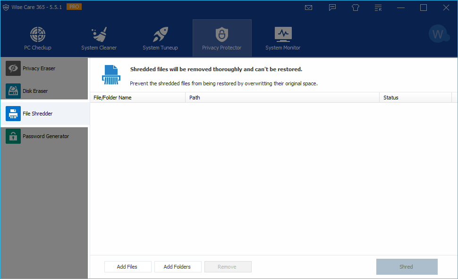The image size is (458, 279).
Task: Click the user avatar W icon
Action: 438,34
